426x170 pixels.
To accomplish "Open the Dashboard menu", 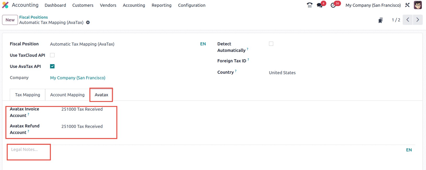I will click(x=55, y=5).
